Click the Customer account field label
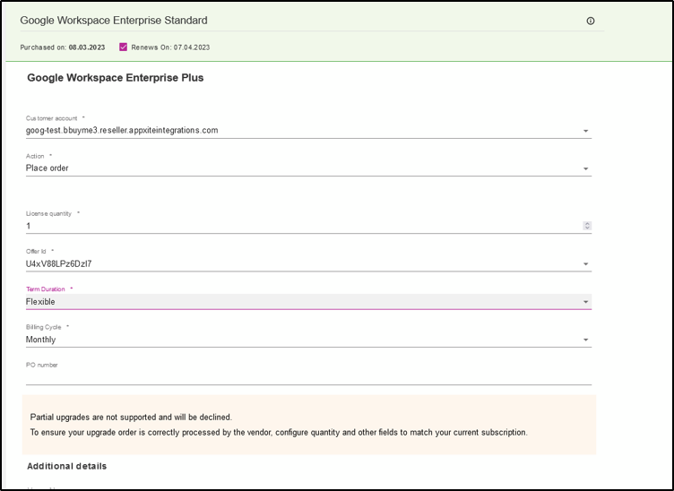 point(52,118)
